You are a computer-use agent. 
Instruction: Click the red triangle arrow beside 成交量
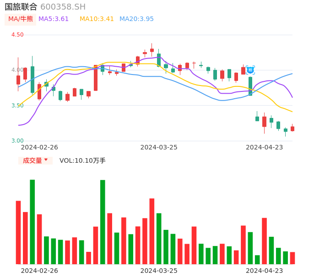[x=46, y=160]
